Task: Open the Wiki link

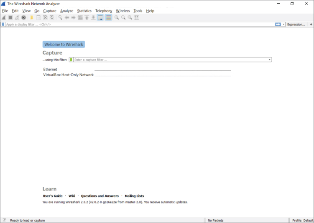Action: (x=72, y=196)
